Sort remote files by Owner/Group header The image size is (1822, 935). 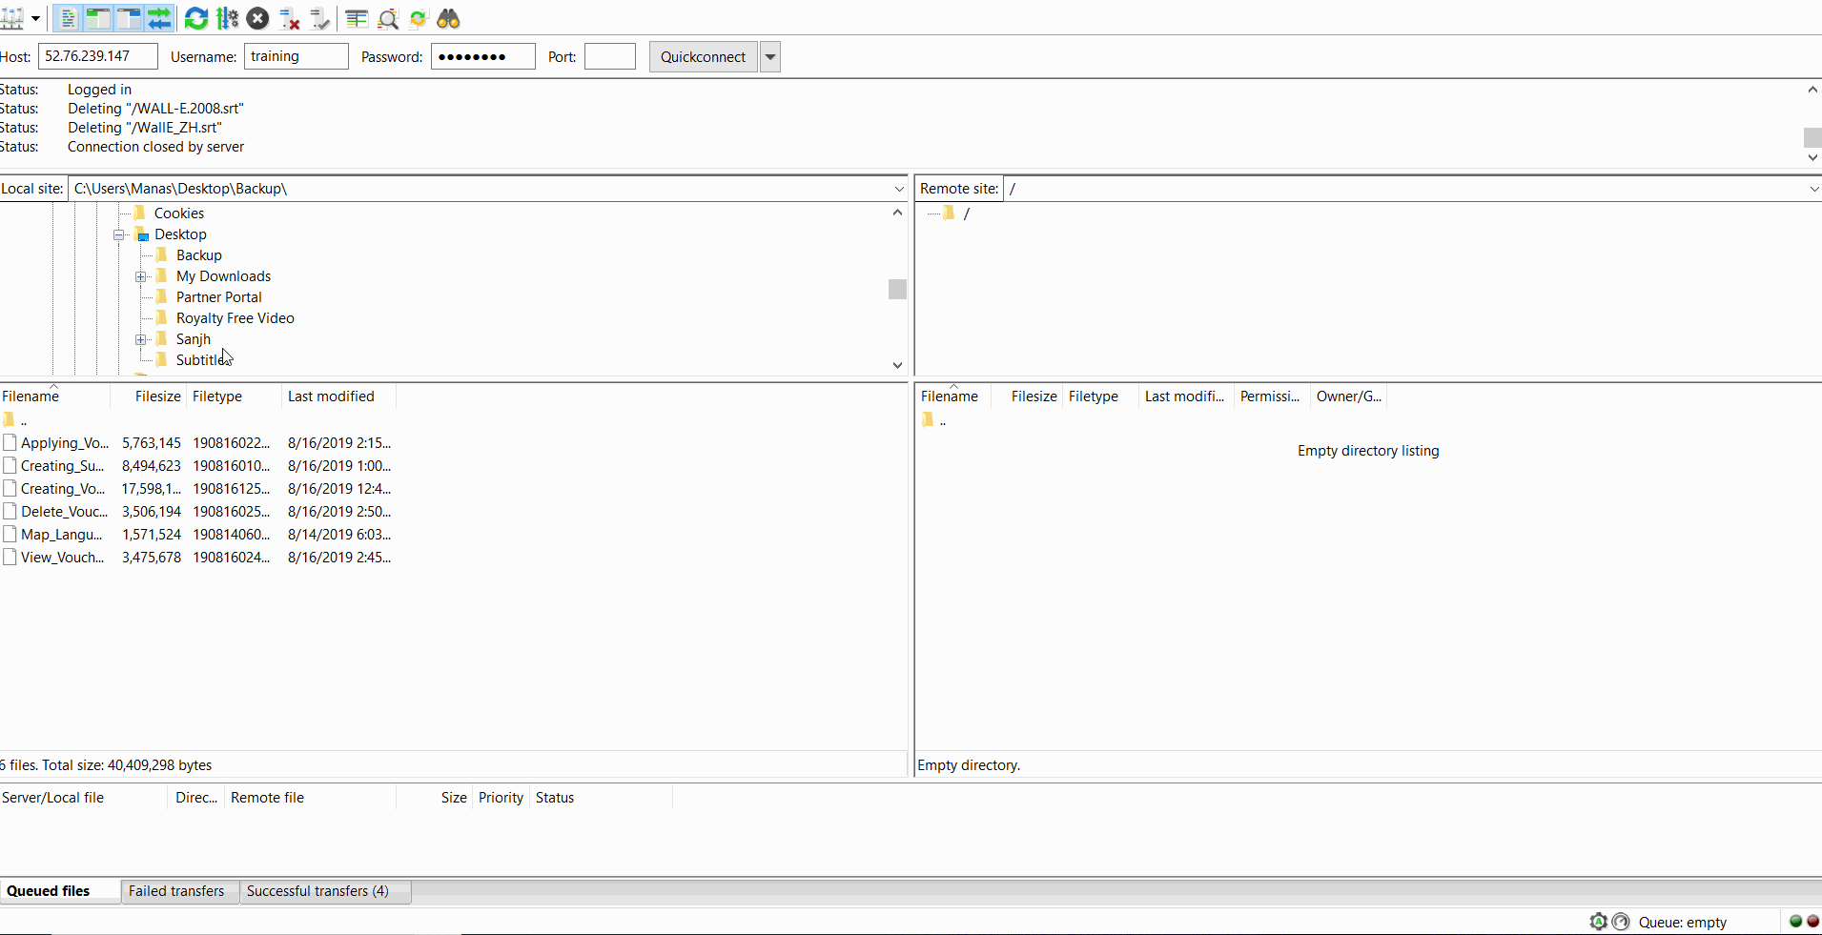click(x=1348, y=396)
